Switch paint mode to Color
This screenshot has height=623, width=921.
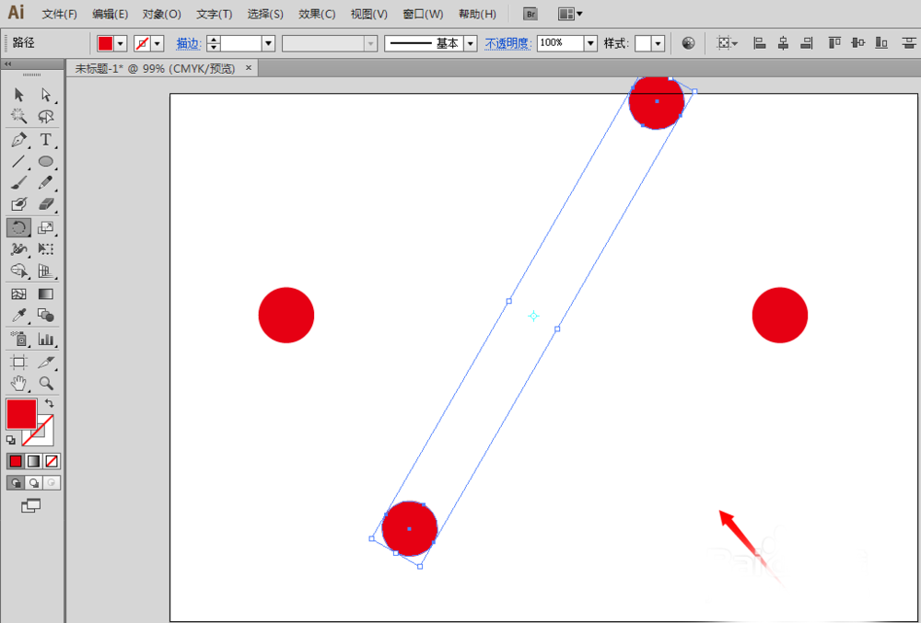click(16, 462)
